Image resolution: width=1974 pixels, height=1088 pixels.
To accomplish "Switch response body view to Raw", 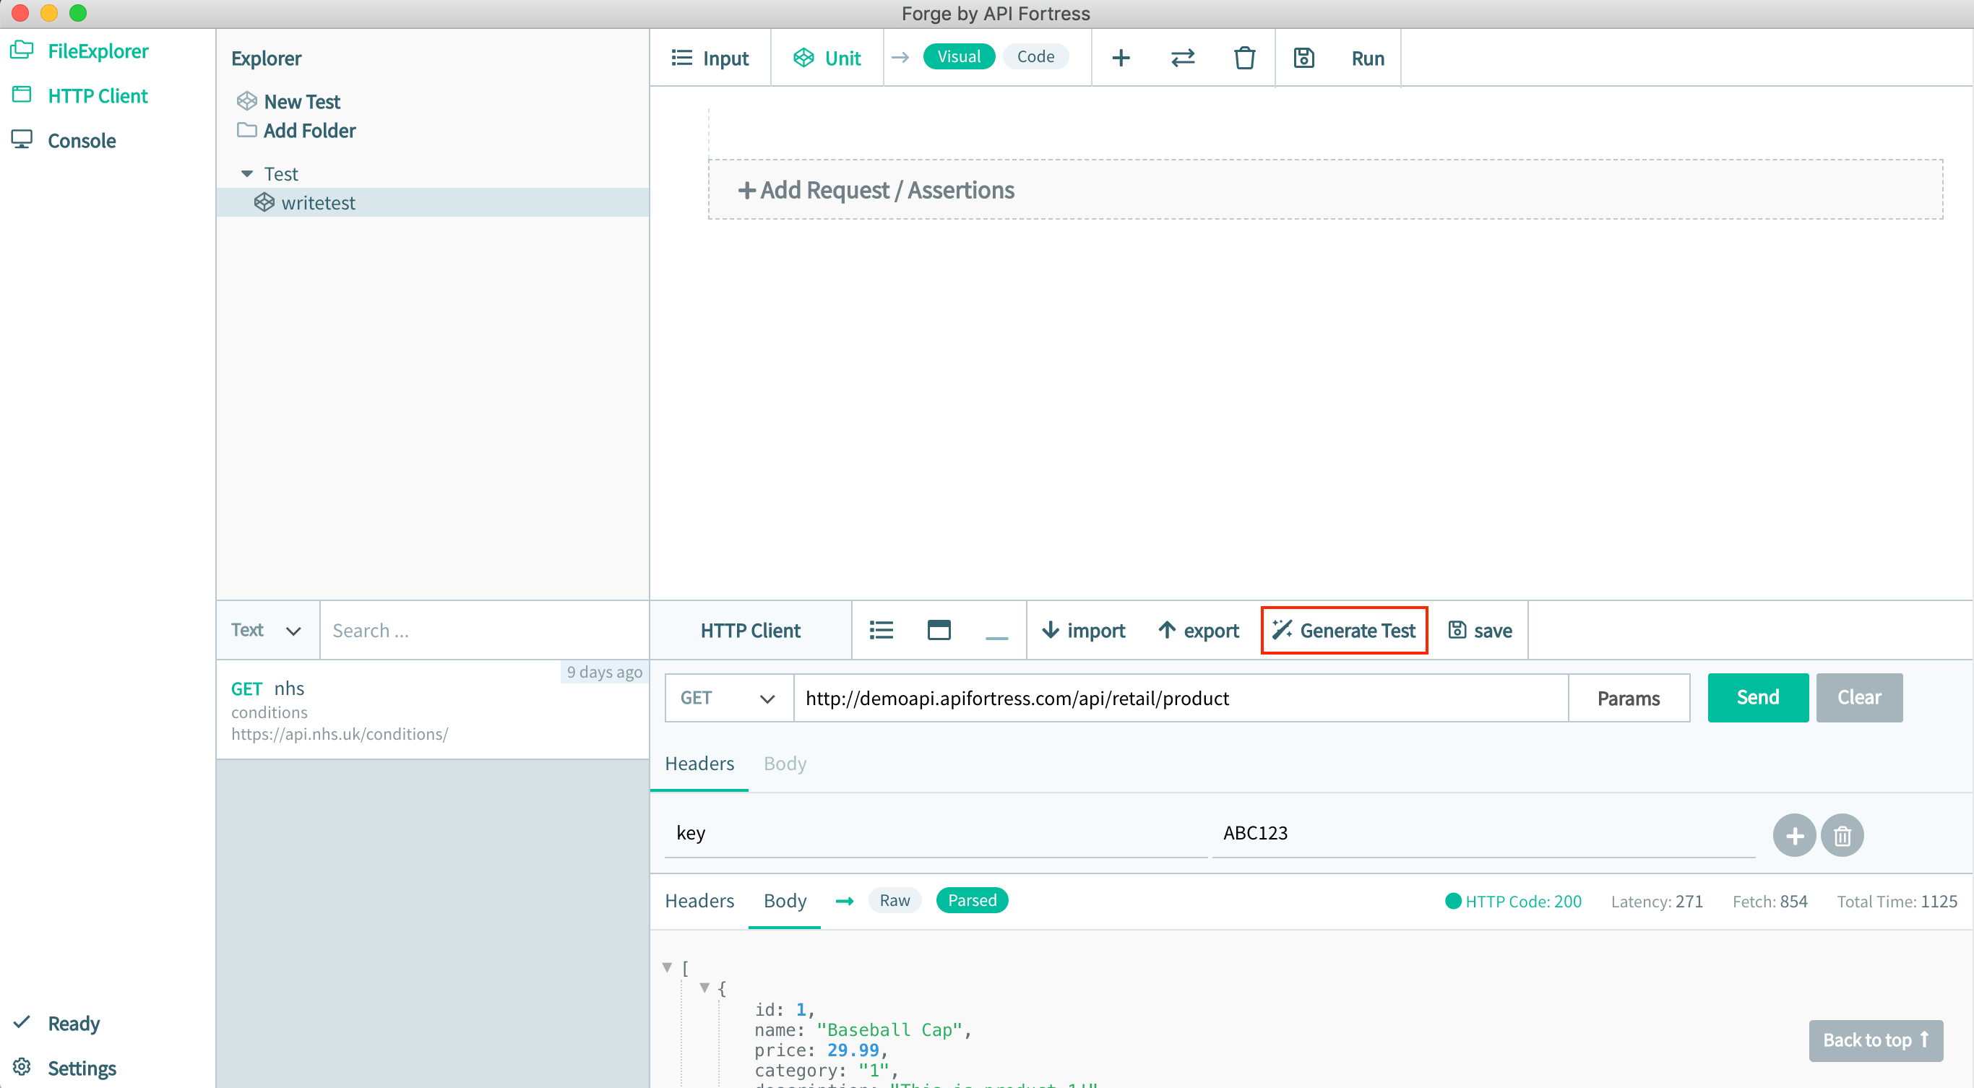I will coord(895,900).
